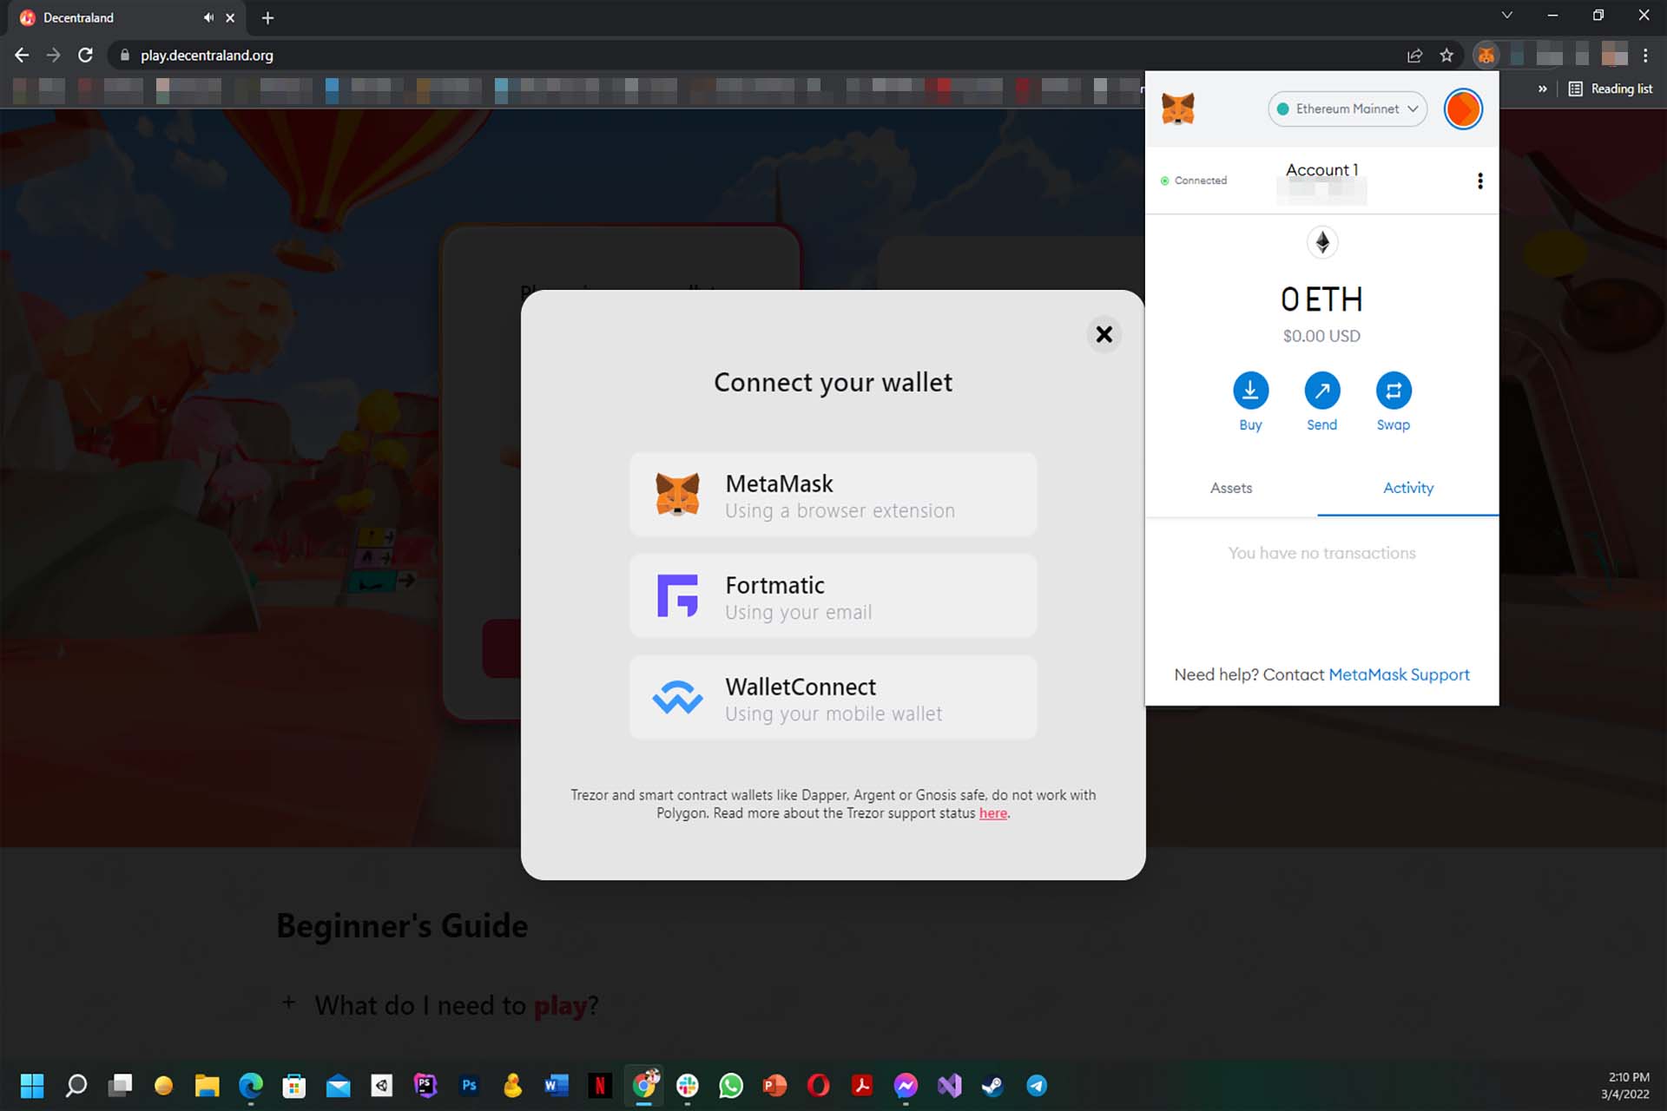Viewport: 1667px width, 1111px height.
Task: Click the address bar URL play.decentraland.org
Action: tap(207, 56)
